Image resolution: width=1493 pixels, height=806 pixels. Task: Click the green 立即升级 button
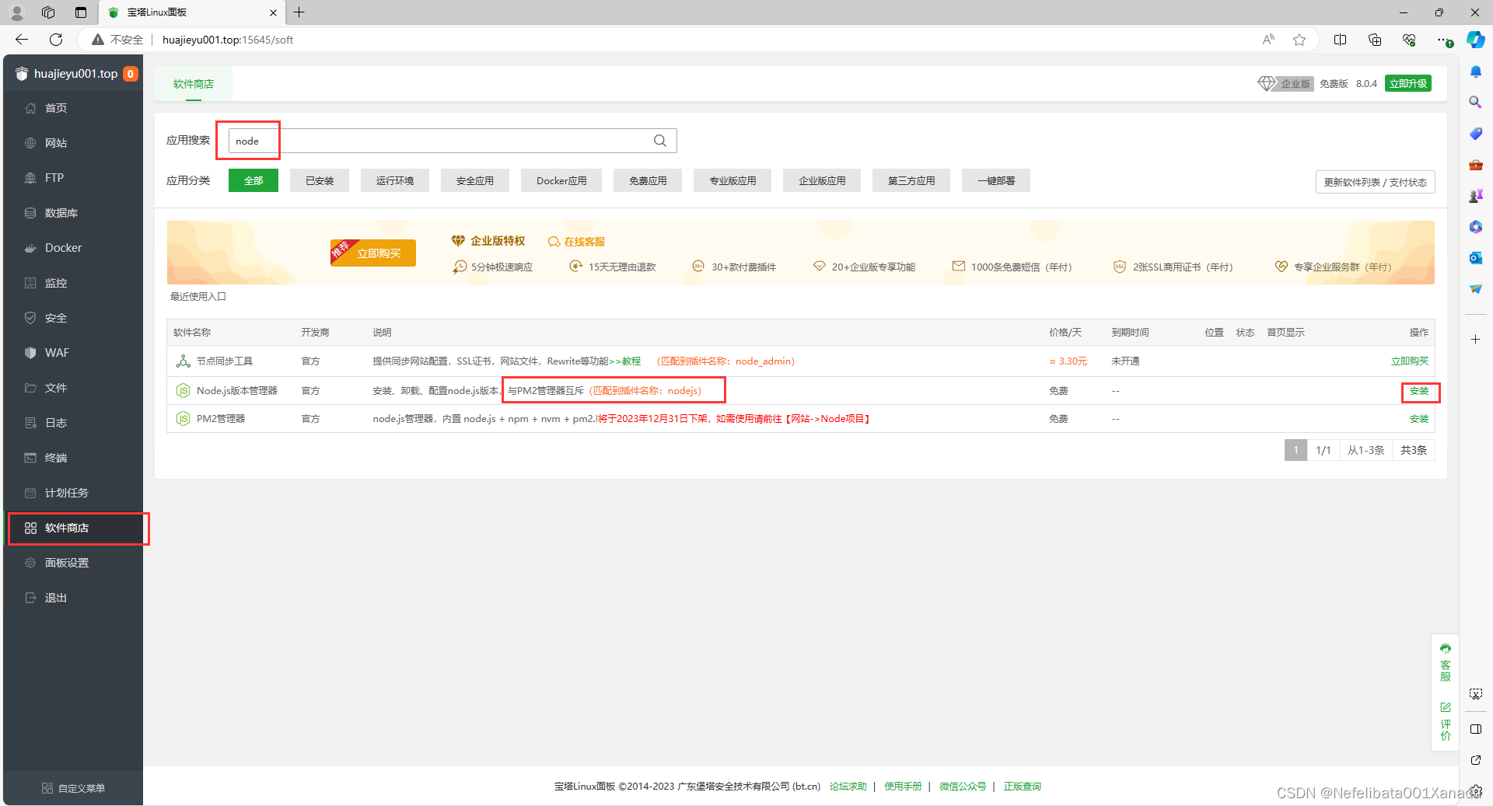tap(1408, 83)
